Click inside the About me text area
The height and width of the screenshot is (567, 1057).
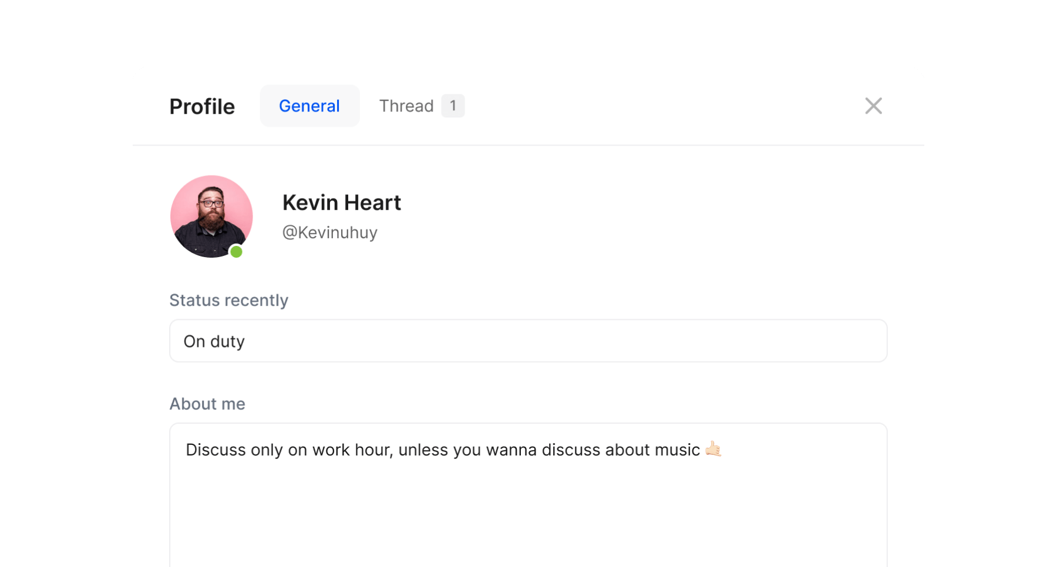528,505
